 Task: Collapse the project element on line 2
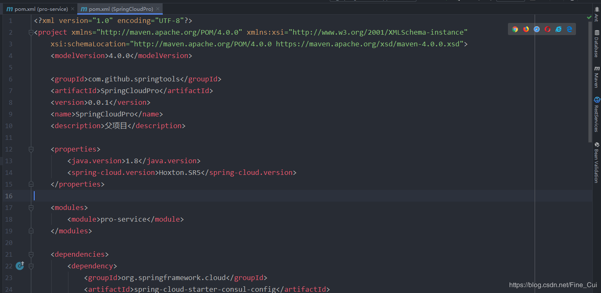click(x=31, y=32)
